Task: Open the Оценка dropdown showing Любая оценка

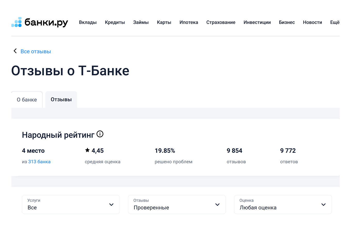Action: coord(283,204)
